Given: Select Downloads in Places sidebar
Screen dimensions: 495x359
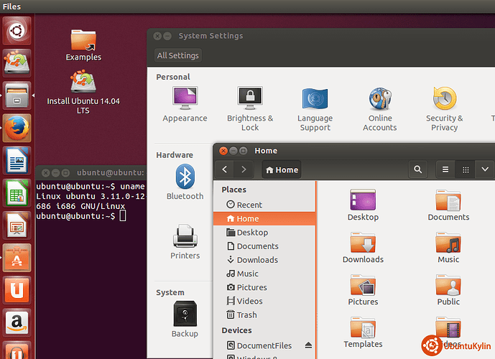Looking at the screenshot, I should 264,260.
